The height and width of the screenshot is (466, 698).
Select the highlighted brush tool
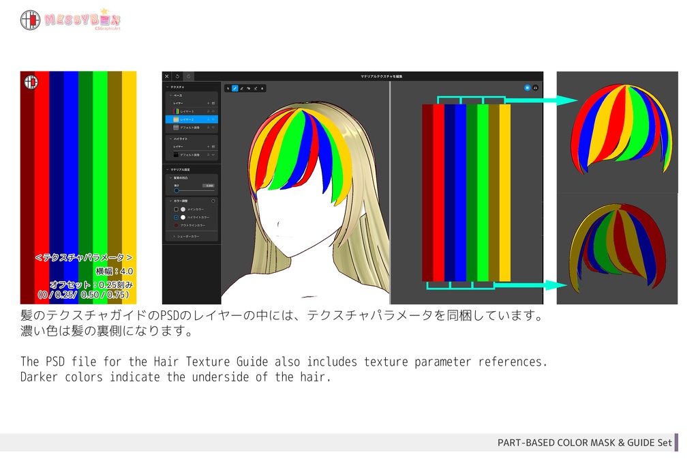235,88
